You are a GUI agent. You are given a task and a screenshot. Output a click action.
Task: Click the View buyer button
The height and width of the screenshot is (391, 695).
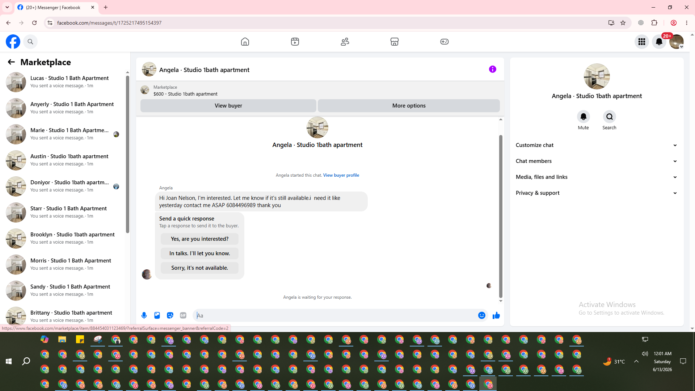coord(228,106)
